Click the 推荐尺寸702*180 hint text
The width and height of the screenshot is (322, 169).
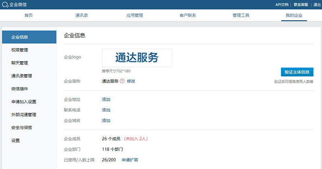pyautogui.click(x=116, y=71)
